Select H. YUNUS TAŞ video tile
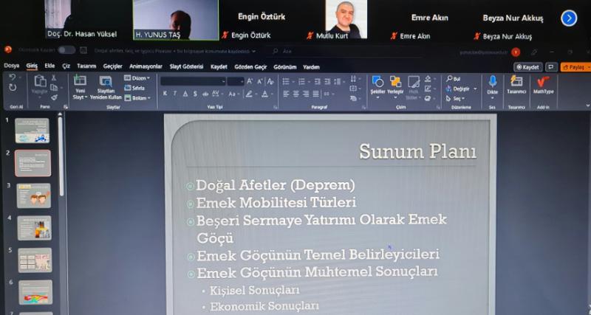 pos(176,20)
